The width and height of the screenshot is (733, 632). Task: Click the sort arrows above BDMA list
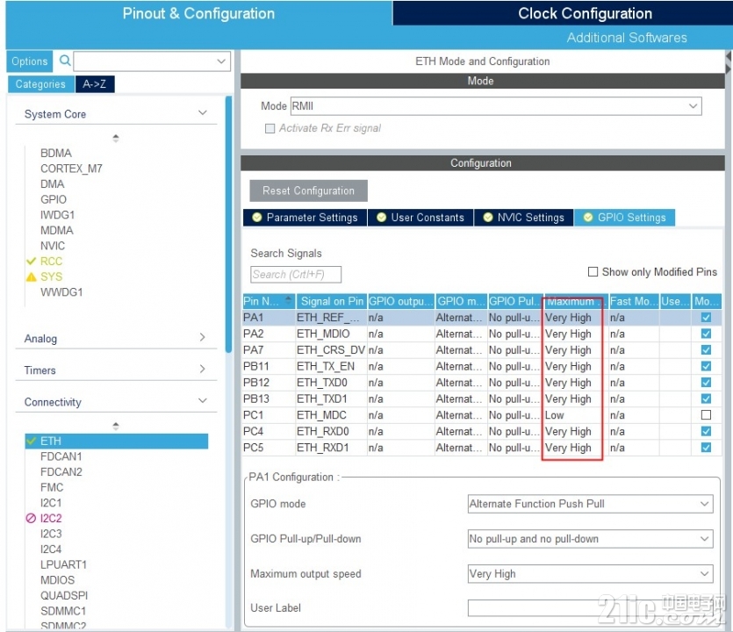click(x=116, y=138)
